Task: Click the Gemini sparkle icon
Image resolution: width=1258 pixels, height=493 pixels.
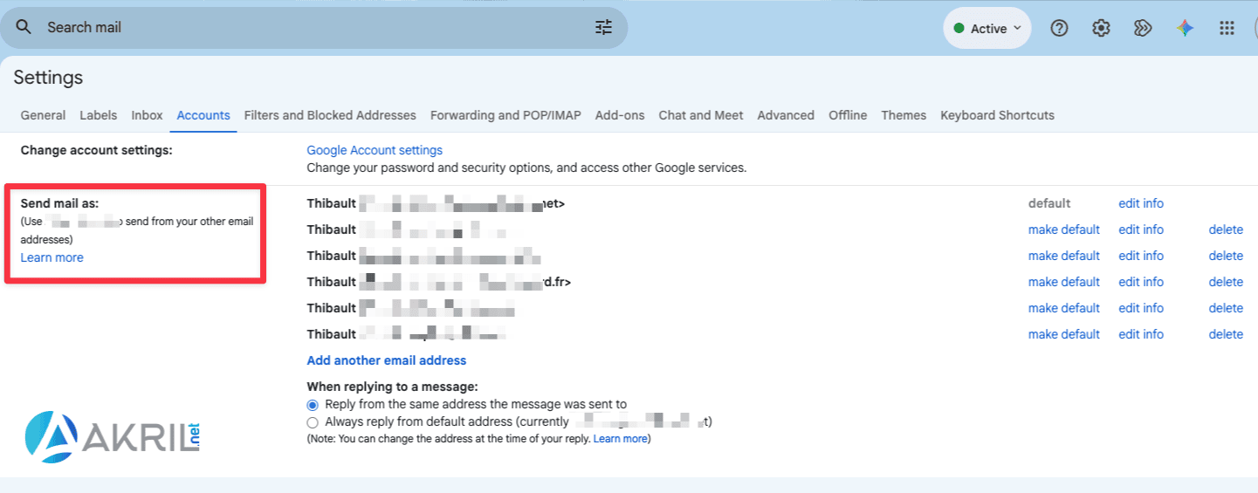Action: point(1185,28)
